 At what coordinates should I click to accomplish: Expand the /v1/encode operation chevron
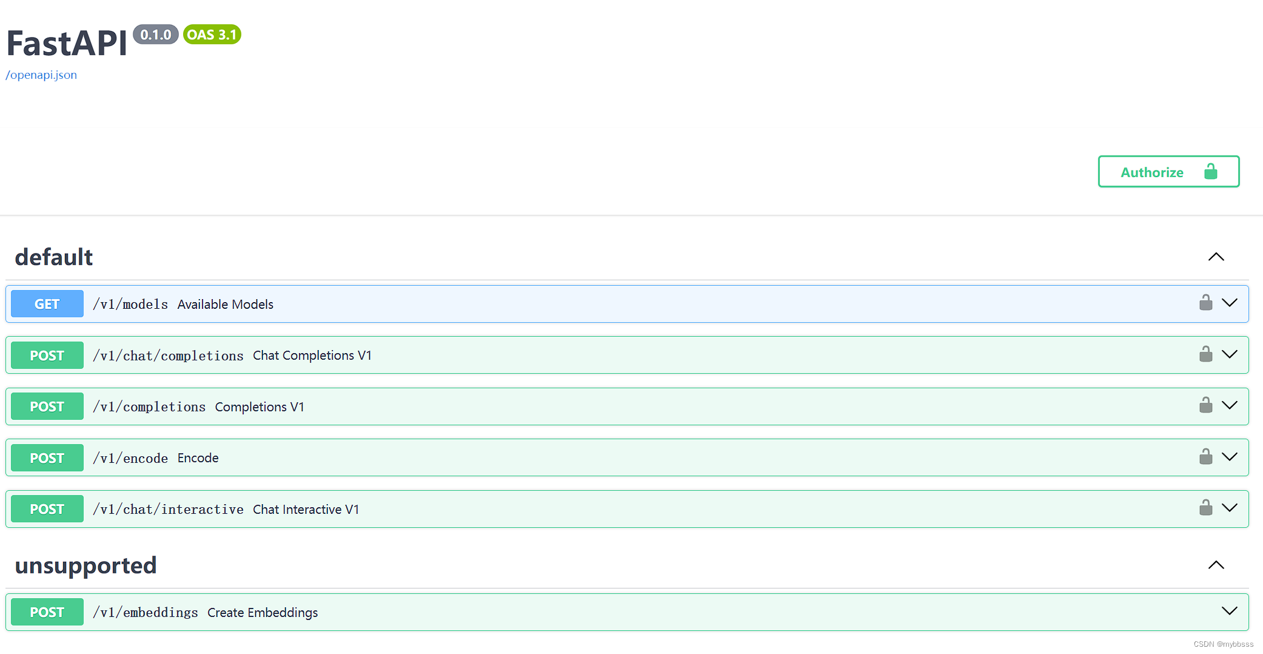coord(1230,457)
